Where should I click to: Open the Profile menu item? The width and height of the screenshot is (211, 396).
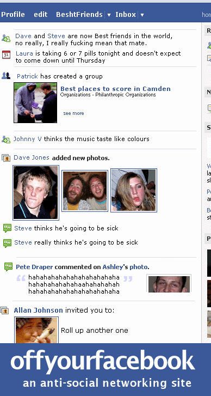(13, 14)
